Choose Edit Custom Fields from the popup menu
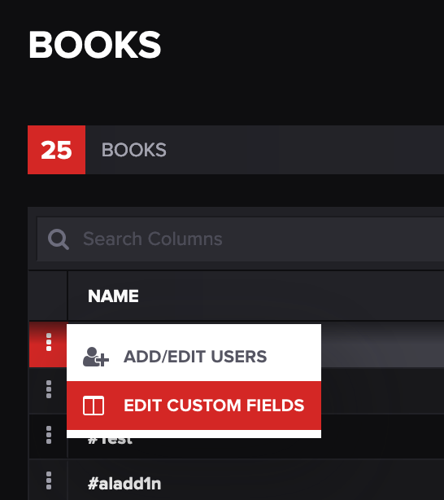This screenshot has width=444, height=500. pyautogui.click(x=194, y=406)
